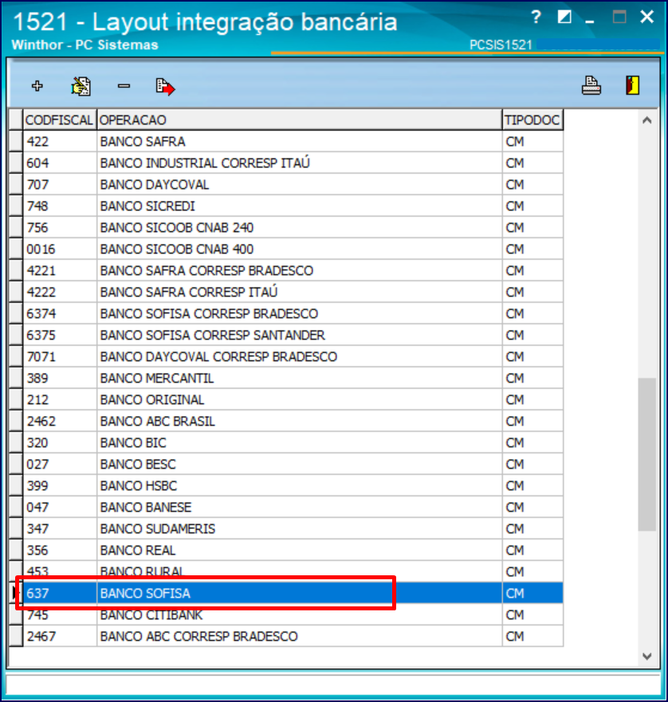Image resolution: width=668 pixels, height=702 pixels.
Task: Sort by the CODFISCAL column header
Action: (x=60, y=120)
